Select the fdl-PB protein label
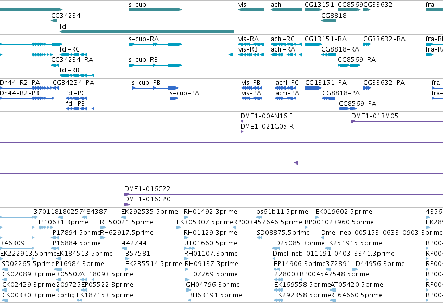This screenshot has width=443, height=303. [x=75, y=104]
